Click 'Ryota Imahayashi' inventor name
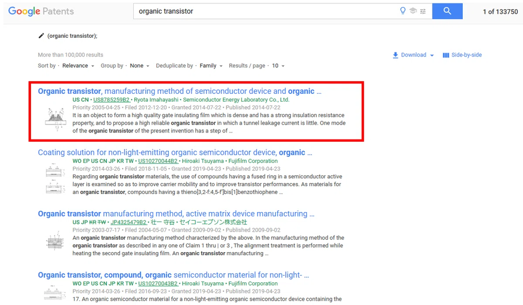Screen dimensions: 523x305 tap(156, 100)
